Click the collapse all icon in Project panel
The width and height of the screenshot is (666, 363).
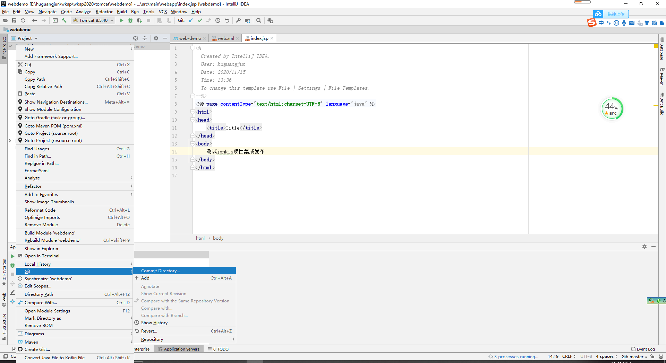(x=145, y=38)
